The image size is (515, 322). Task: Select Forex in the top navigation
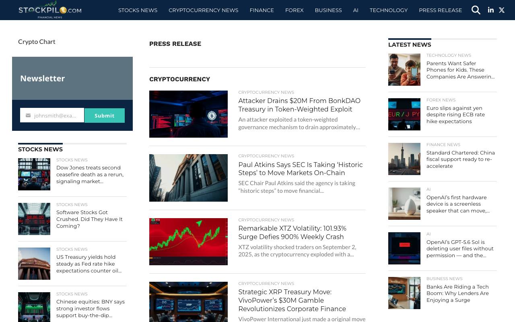[294, 10]
